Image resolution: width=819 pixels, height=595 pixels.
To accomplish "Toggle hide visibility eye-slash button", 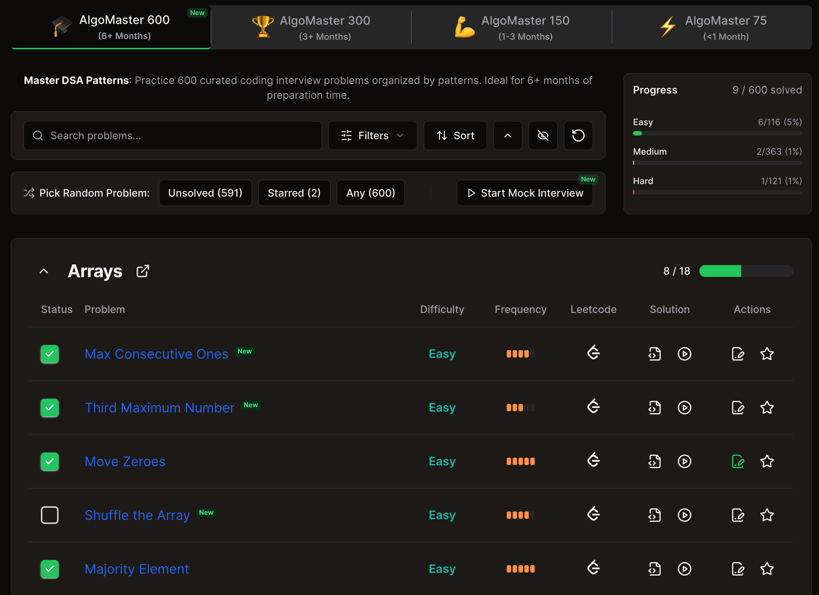I will click(x=543, y=135).
